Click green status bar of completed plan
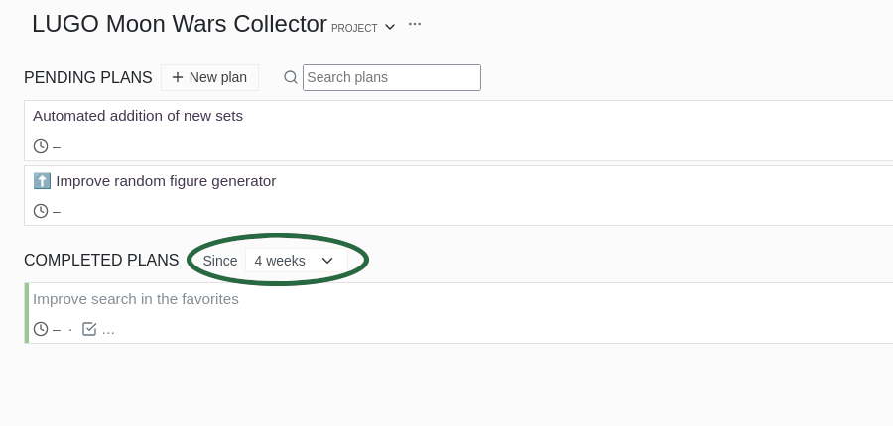 [26, 313]
